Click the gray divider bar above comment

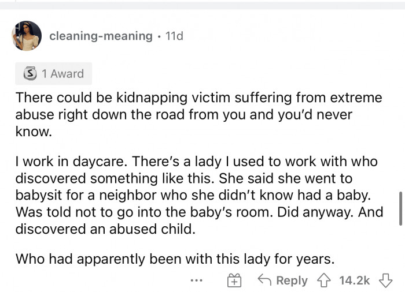point(203,6)
